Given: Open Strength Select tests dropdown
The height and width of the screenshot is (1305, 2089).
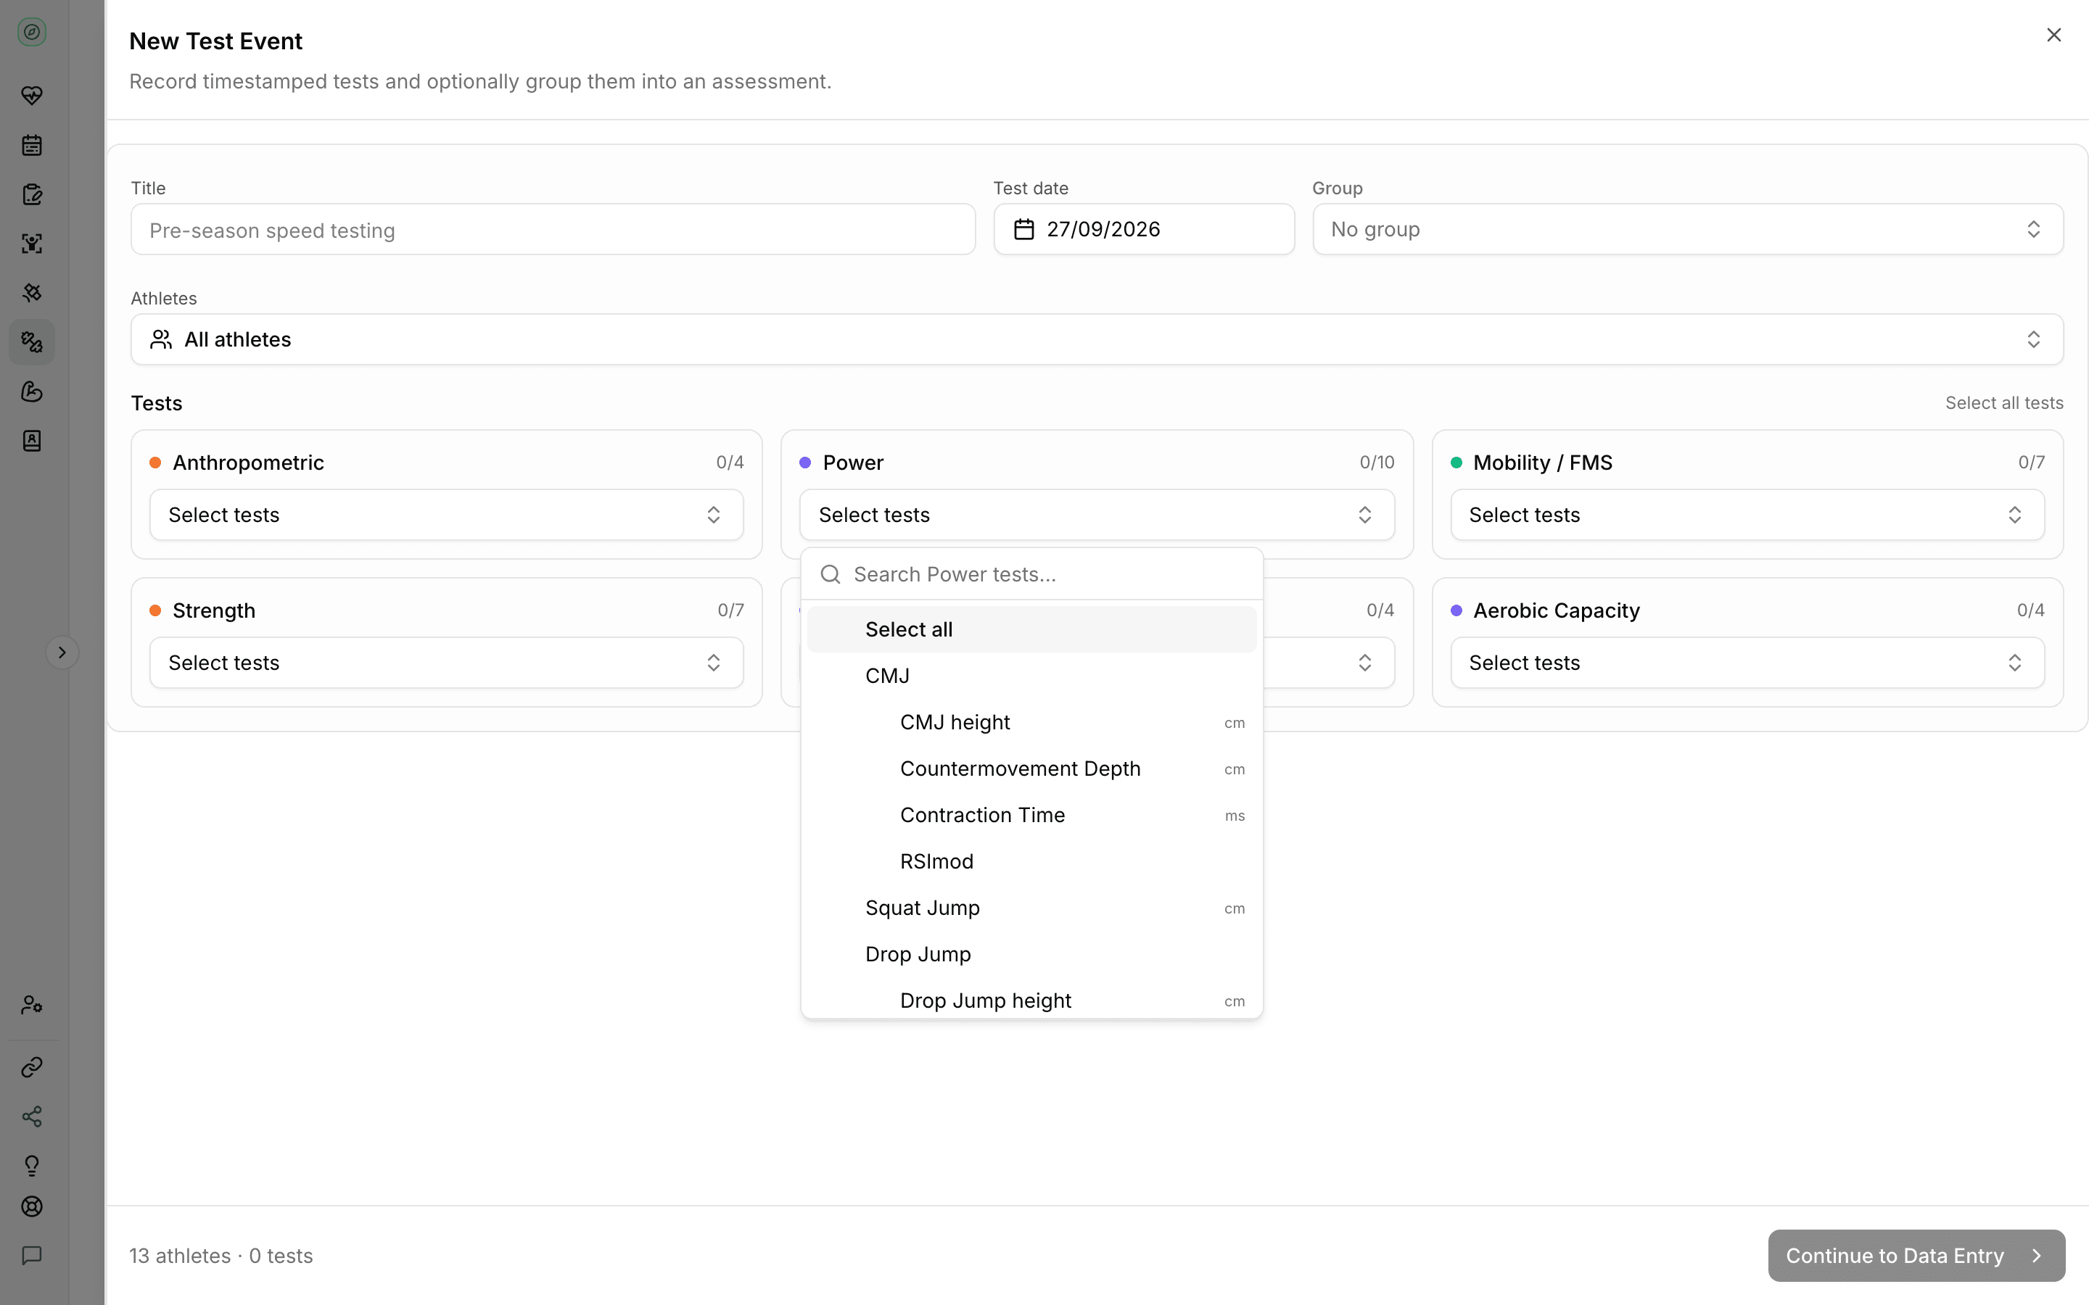Looking at the screenshot, I should (x=446, y=663).
